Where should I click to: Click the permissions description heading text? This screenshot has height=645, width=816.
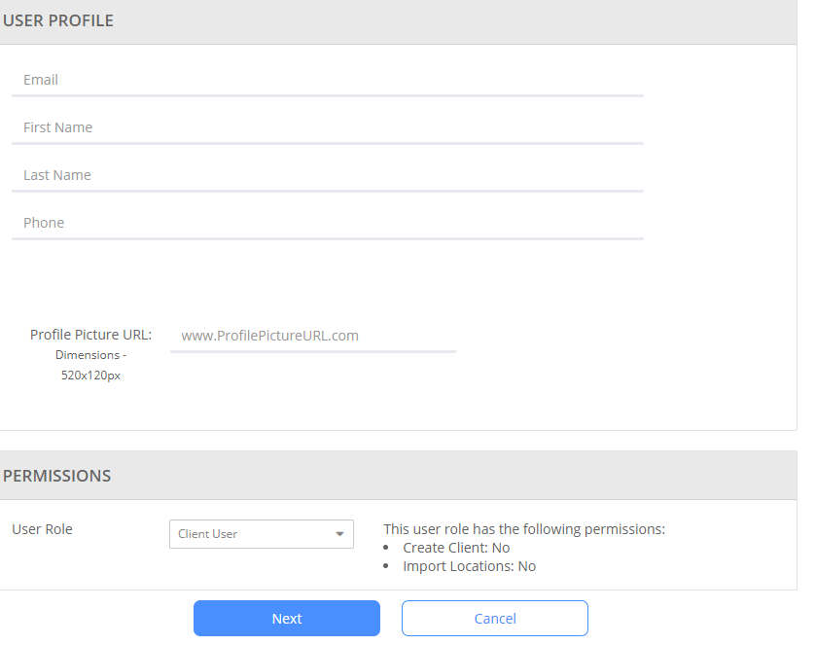pyautogui.click(x=524, y=529)
